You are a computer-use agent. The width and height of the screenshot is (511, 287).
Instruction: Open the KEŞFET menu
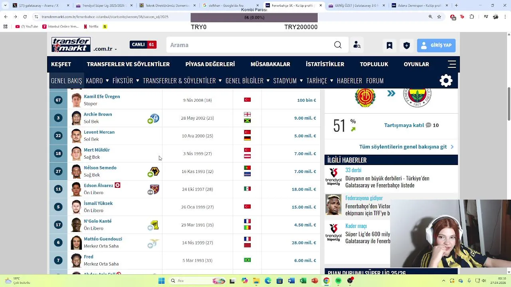point(61,64)
